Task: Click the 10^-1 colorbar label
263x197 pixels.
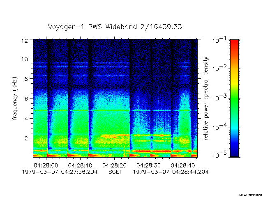Action: (x=219, y=40)
